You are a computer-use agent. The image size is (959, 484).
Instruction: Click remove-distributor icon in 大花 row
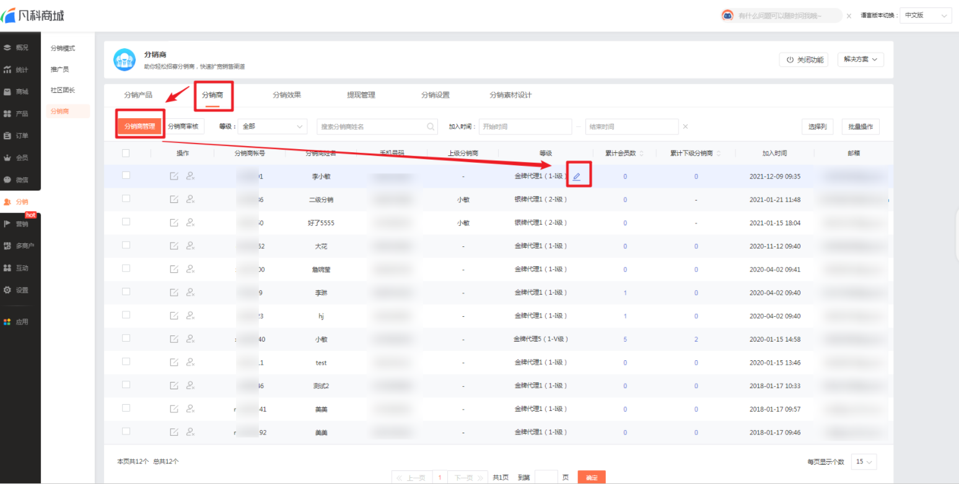click(x=191, y=246)
